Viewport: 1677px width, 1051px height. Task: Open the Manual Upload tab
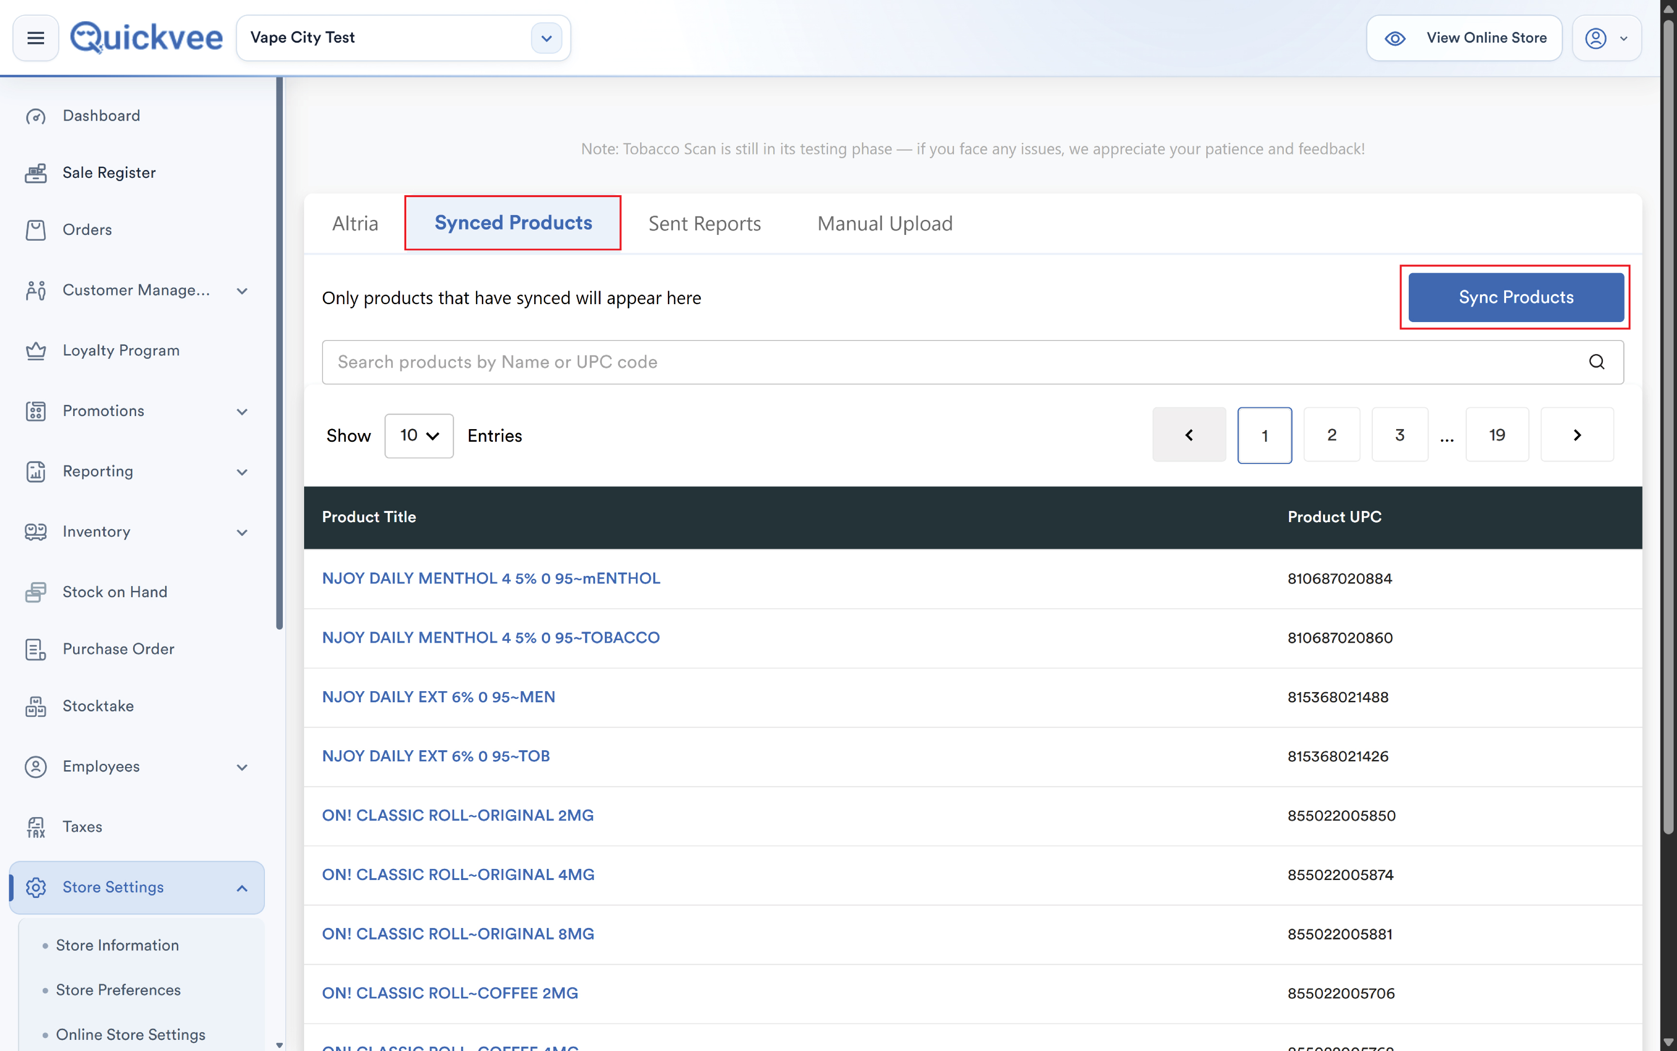885,224
